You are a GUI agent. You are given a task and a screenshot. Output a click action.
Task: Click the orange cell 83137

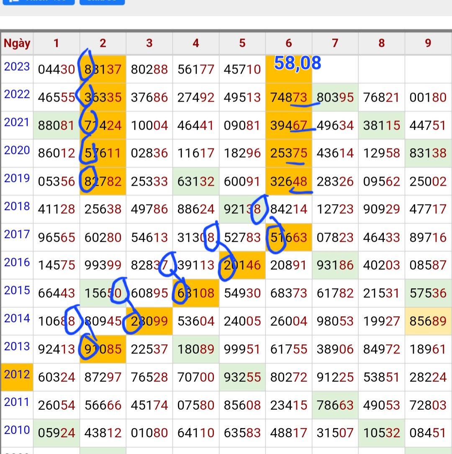click(103, 69)
